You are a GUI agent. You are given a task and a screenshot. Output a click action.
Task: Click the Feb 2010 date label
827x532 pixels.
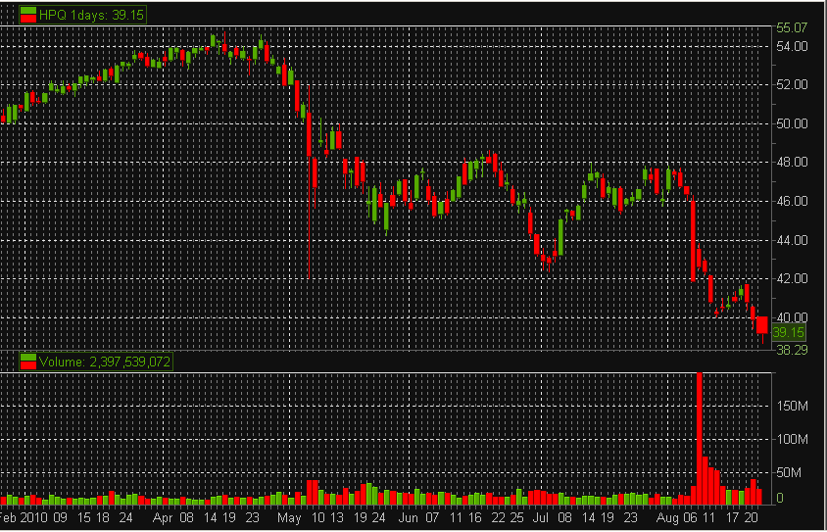pyautogui.click(x=24, y=517)
